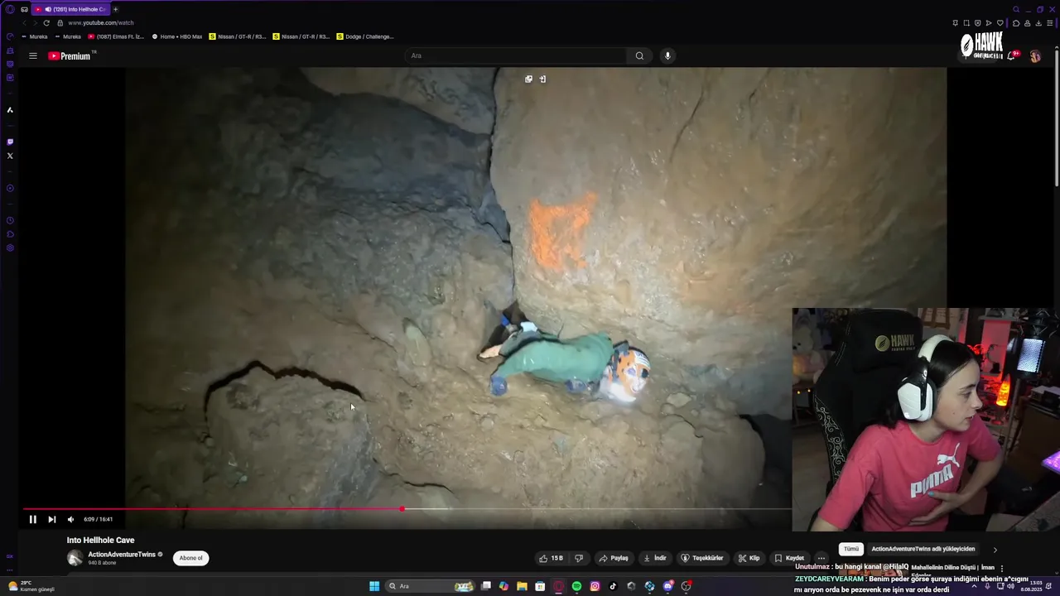Reload the page
The image size is (1060, 596).
click(46, 22)
